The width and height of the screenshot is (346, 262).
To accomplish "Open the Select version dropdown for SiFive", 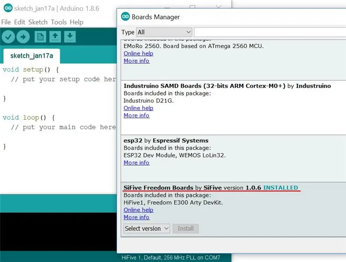I will pyautogui.click(x=147, y=228).
